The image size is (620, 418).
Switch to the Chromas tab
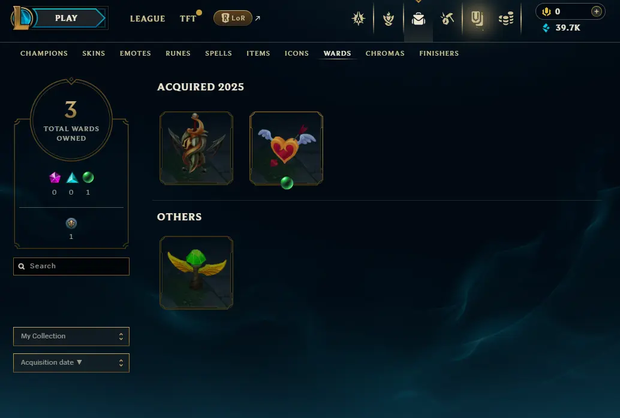[x=385, y=53]
